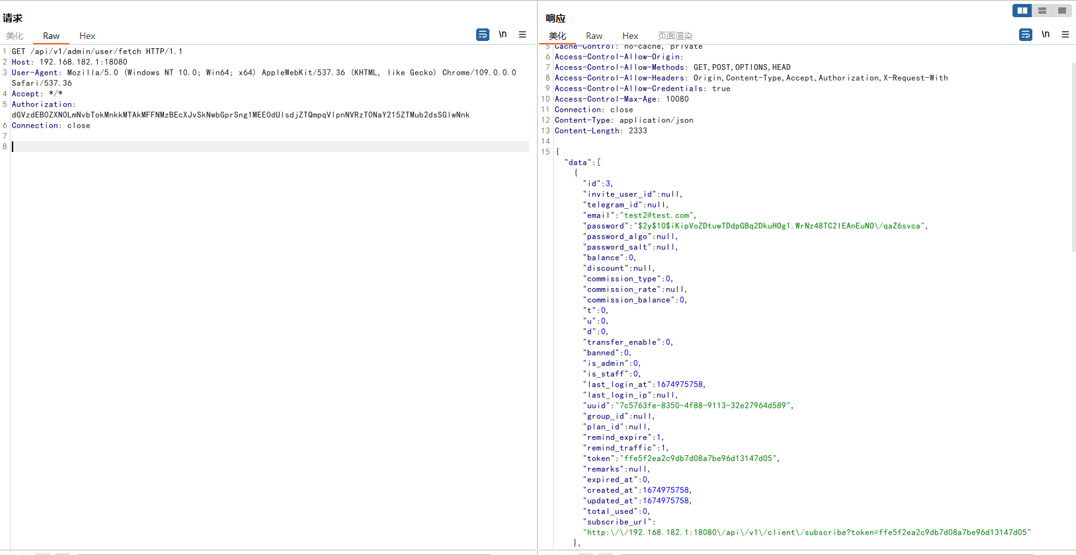Toggle word wrap in request panel
Image resolution: width=1076 pixels, height=555 pixels.
pos(483,34)
